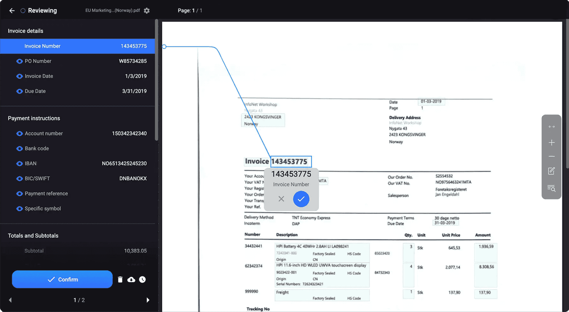Toggle visibility of PO Number field
Image resolution: width=569 pixels, height=312 pixels.
click(20, 61)
